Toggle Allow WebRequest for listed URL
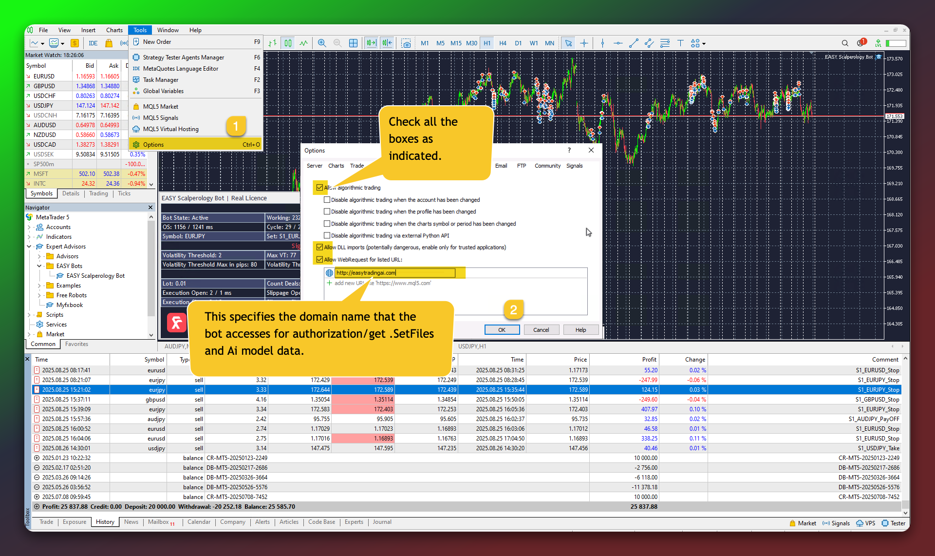 point(320,260)
